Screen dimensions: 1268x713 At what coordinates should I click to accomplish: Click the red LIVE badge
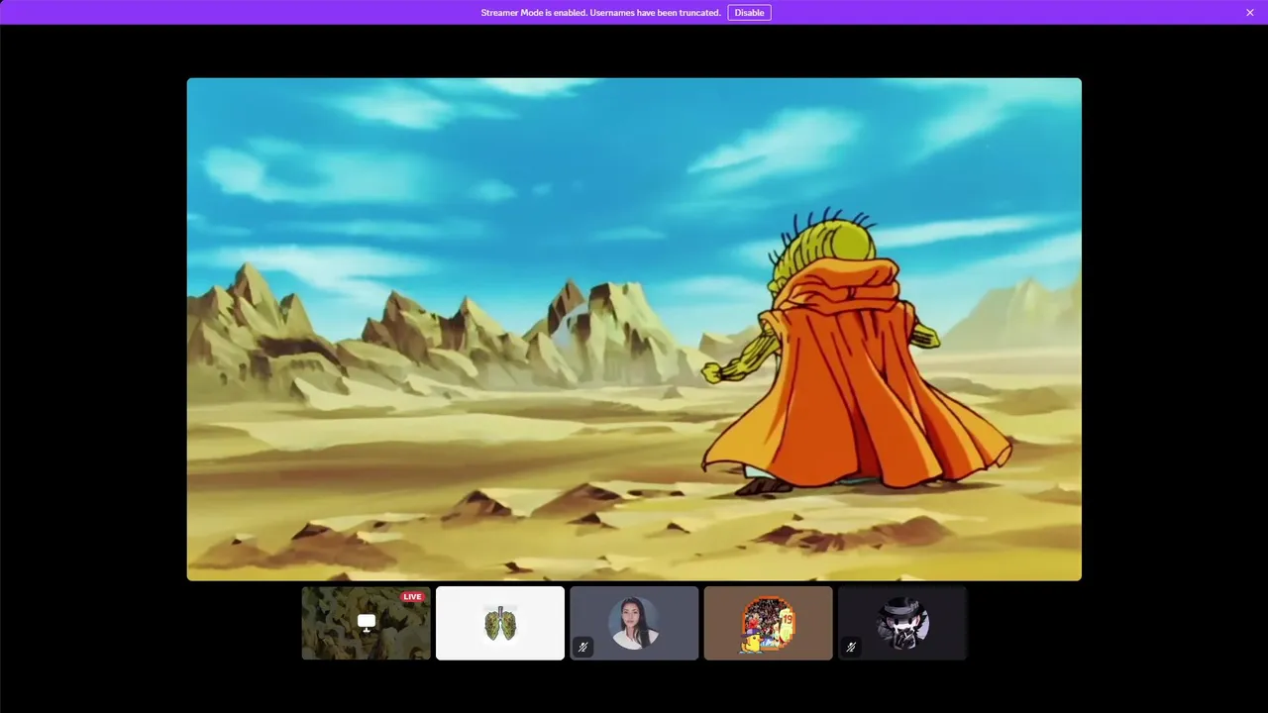click(x=412, y=596)
